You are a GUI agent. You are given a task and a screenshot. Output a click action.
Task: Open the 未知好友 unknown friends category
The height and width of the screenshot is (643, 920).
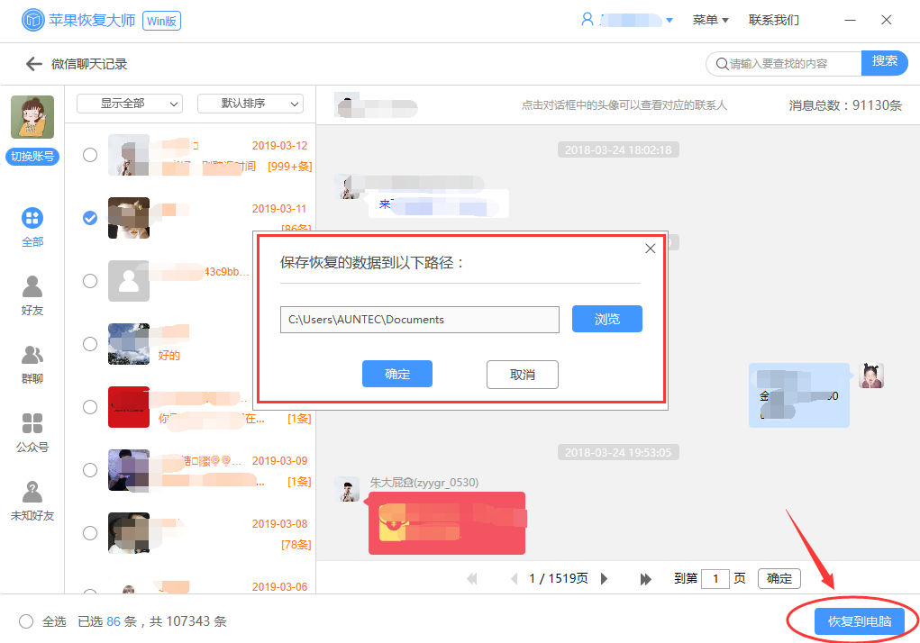pyautogui.click(x=32, y=492)
